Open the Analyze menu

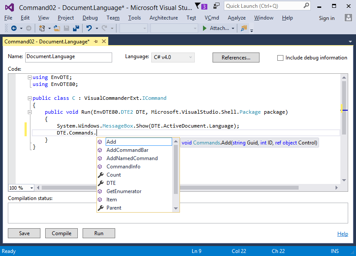click(x=236, y=18)
